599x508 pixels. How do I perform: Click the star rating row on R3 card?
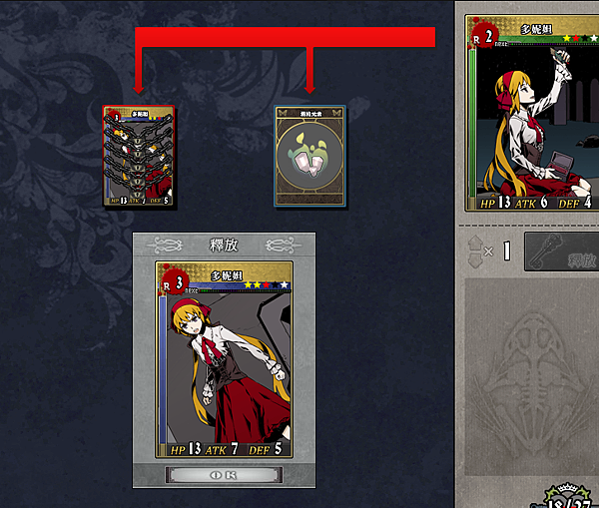(x=267, y=284)
